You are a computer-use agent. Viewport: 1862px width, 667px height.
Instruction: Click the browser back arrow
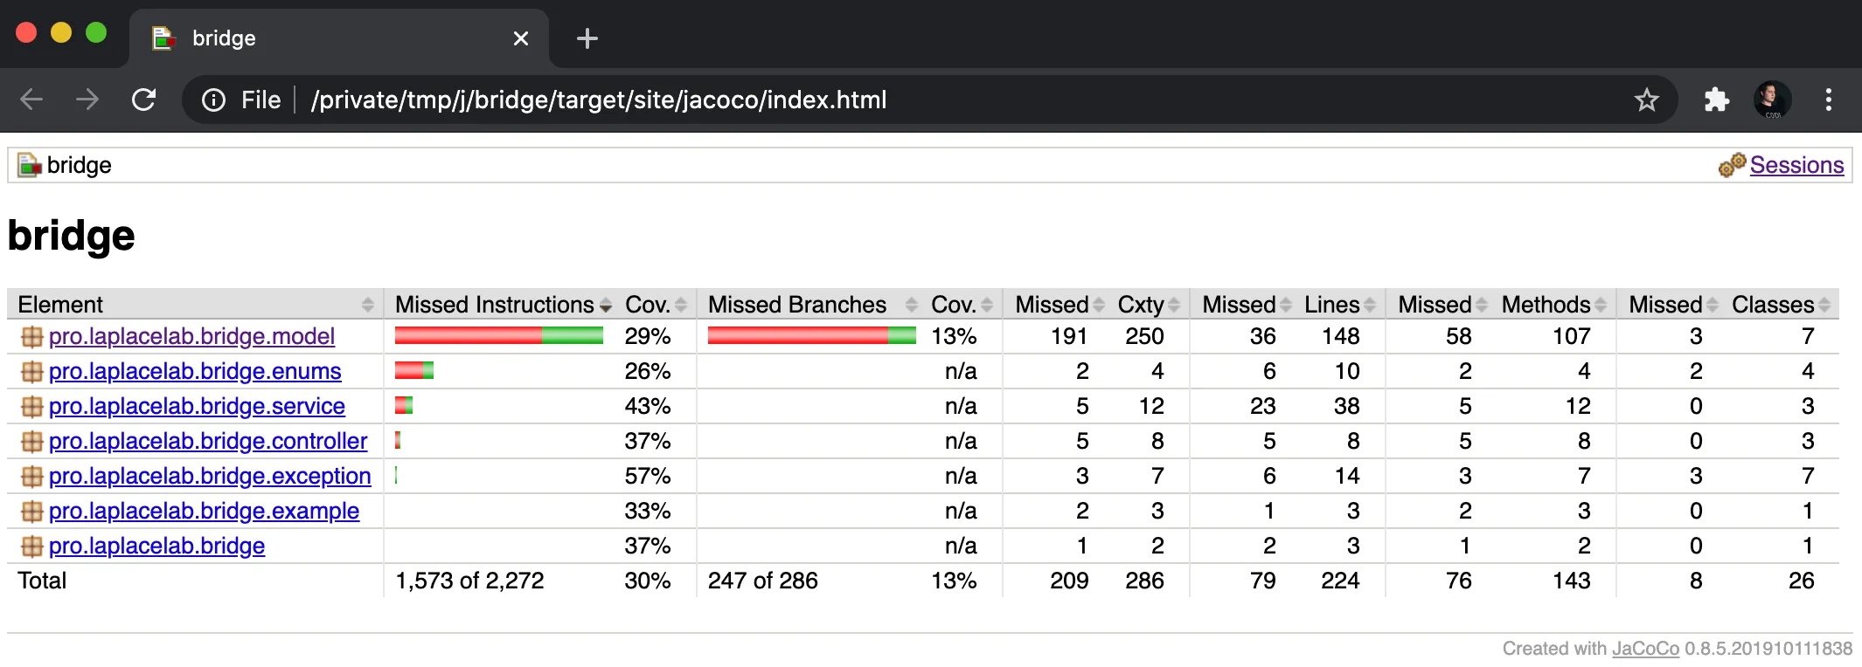pyautogui.click(x=31, y=100)
